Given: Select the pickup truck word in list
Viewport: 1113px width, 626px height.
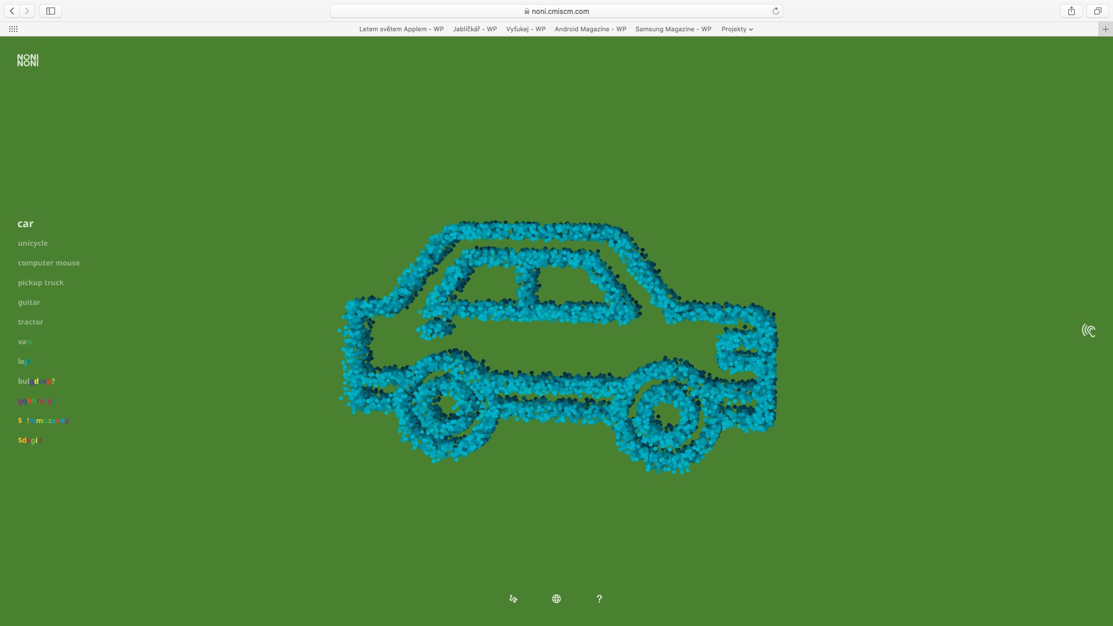Looking at the screenshot, I should coord(41,283).
